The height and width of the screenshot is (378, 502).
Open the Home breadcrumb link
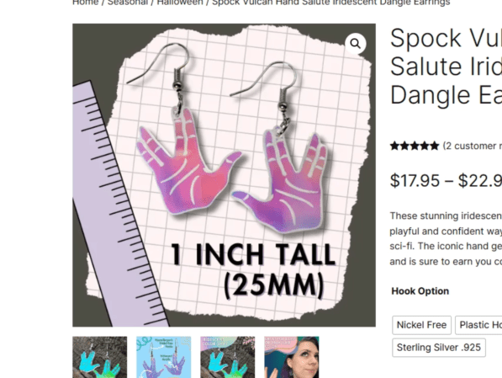[85, 3]
